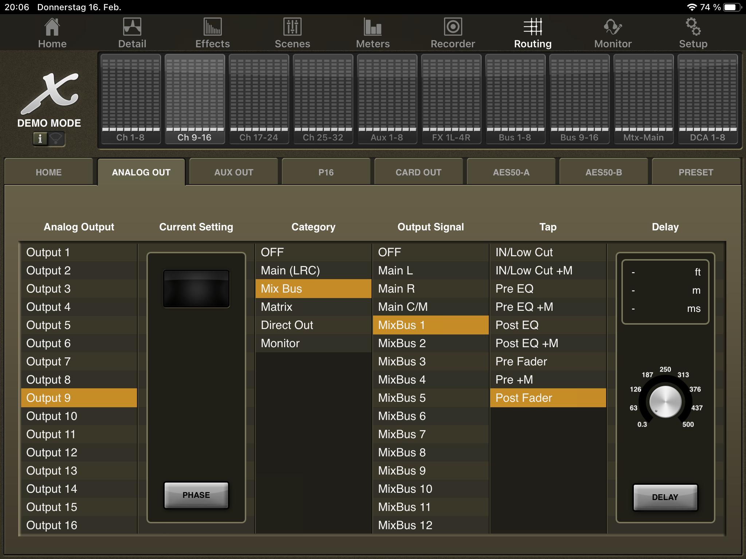Select the Ch 17-24 meter thumbnail
This screenshot has width=746, height=559.
tap(259, 99)
